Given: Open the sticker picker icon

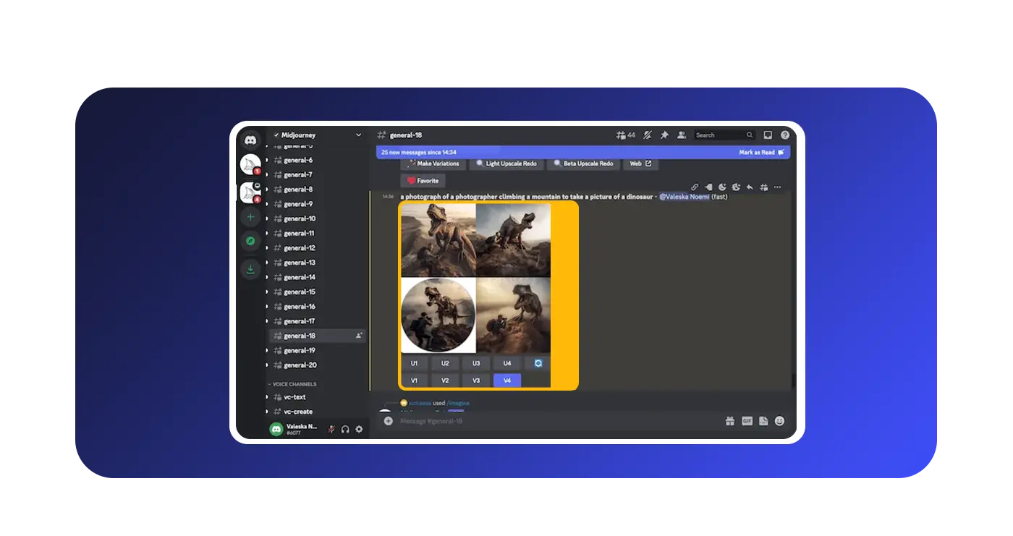Looking at the screenshot, I should click(763, 421).
